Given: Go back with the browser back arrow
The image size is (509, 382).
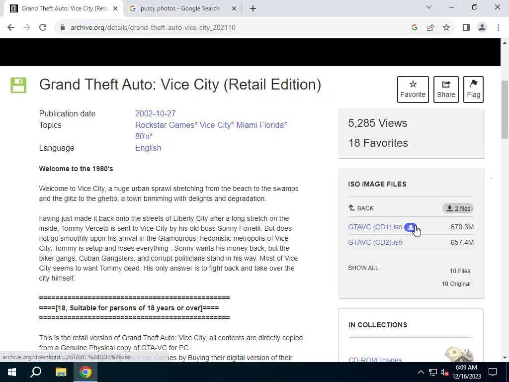Looking at the screenshot, I should pyautogui.click(x=11, y=28).
